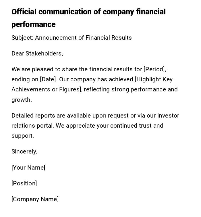
Task: Click the heading "Official communication of company financial performance"
Action: tap(88, 12)
